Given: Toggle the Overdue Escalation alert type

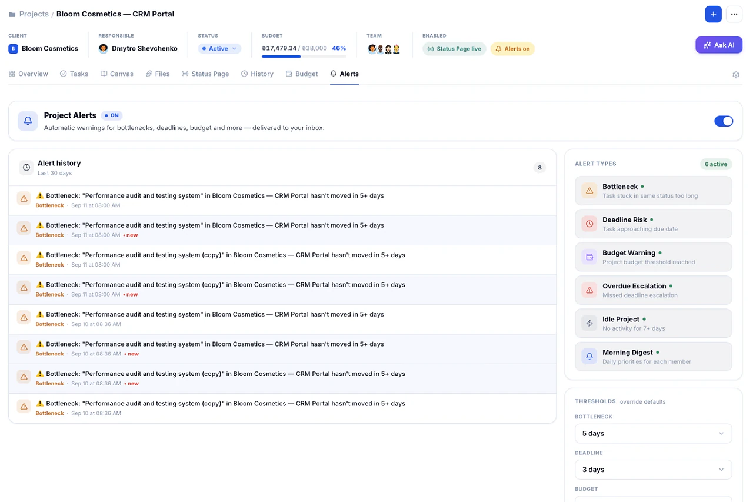Looking at the screenshot, I should [654, 290].
